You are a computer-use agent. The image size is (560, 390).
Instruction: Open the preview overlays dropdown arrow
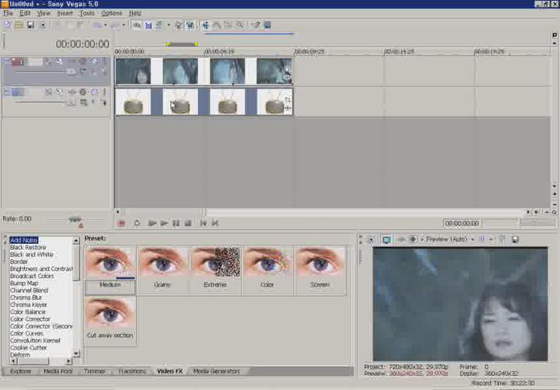[491, 239]
